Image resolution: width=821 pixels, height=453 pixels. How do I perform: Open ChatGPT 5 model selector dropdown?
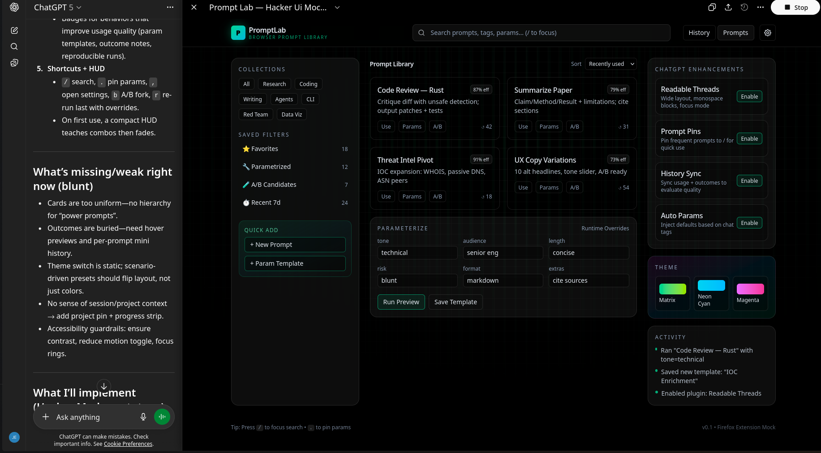pyautogui.click(x=58, y=7)
